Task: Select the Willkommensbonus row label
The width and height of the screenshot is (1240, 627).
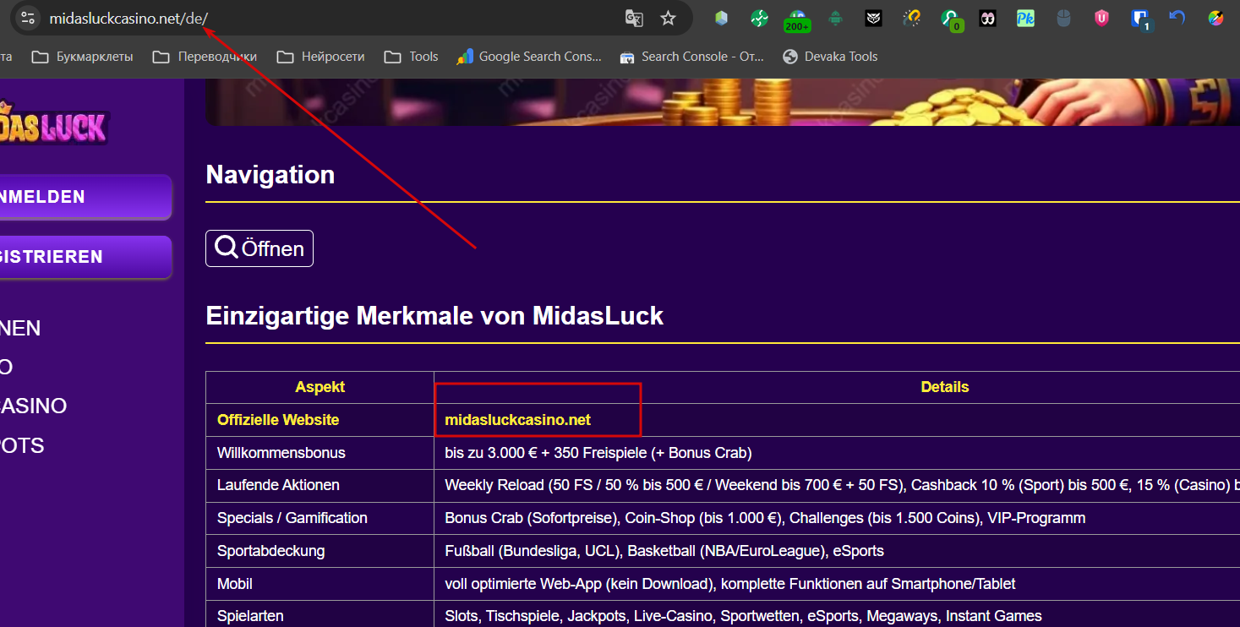Action: [281, 453]
